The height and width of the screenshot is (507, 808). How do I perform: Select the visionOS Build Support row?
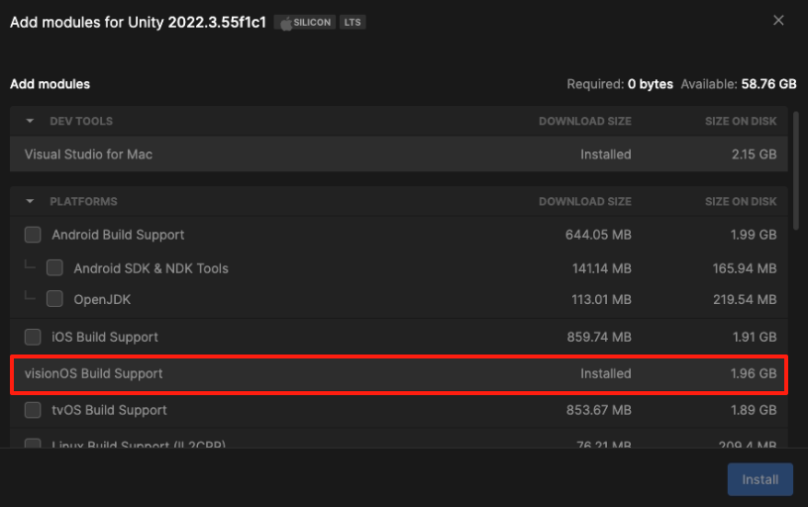[x=398, y=374]
